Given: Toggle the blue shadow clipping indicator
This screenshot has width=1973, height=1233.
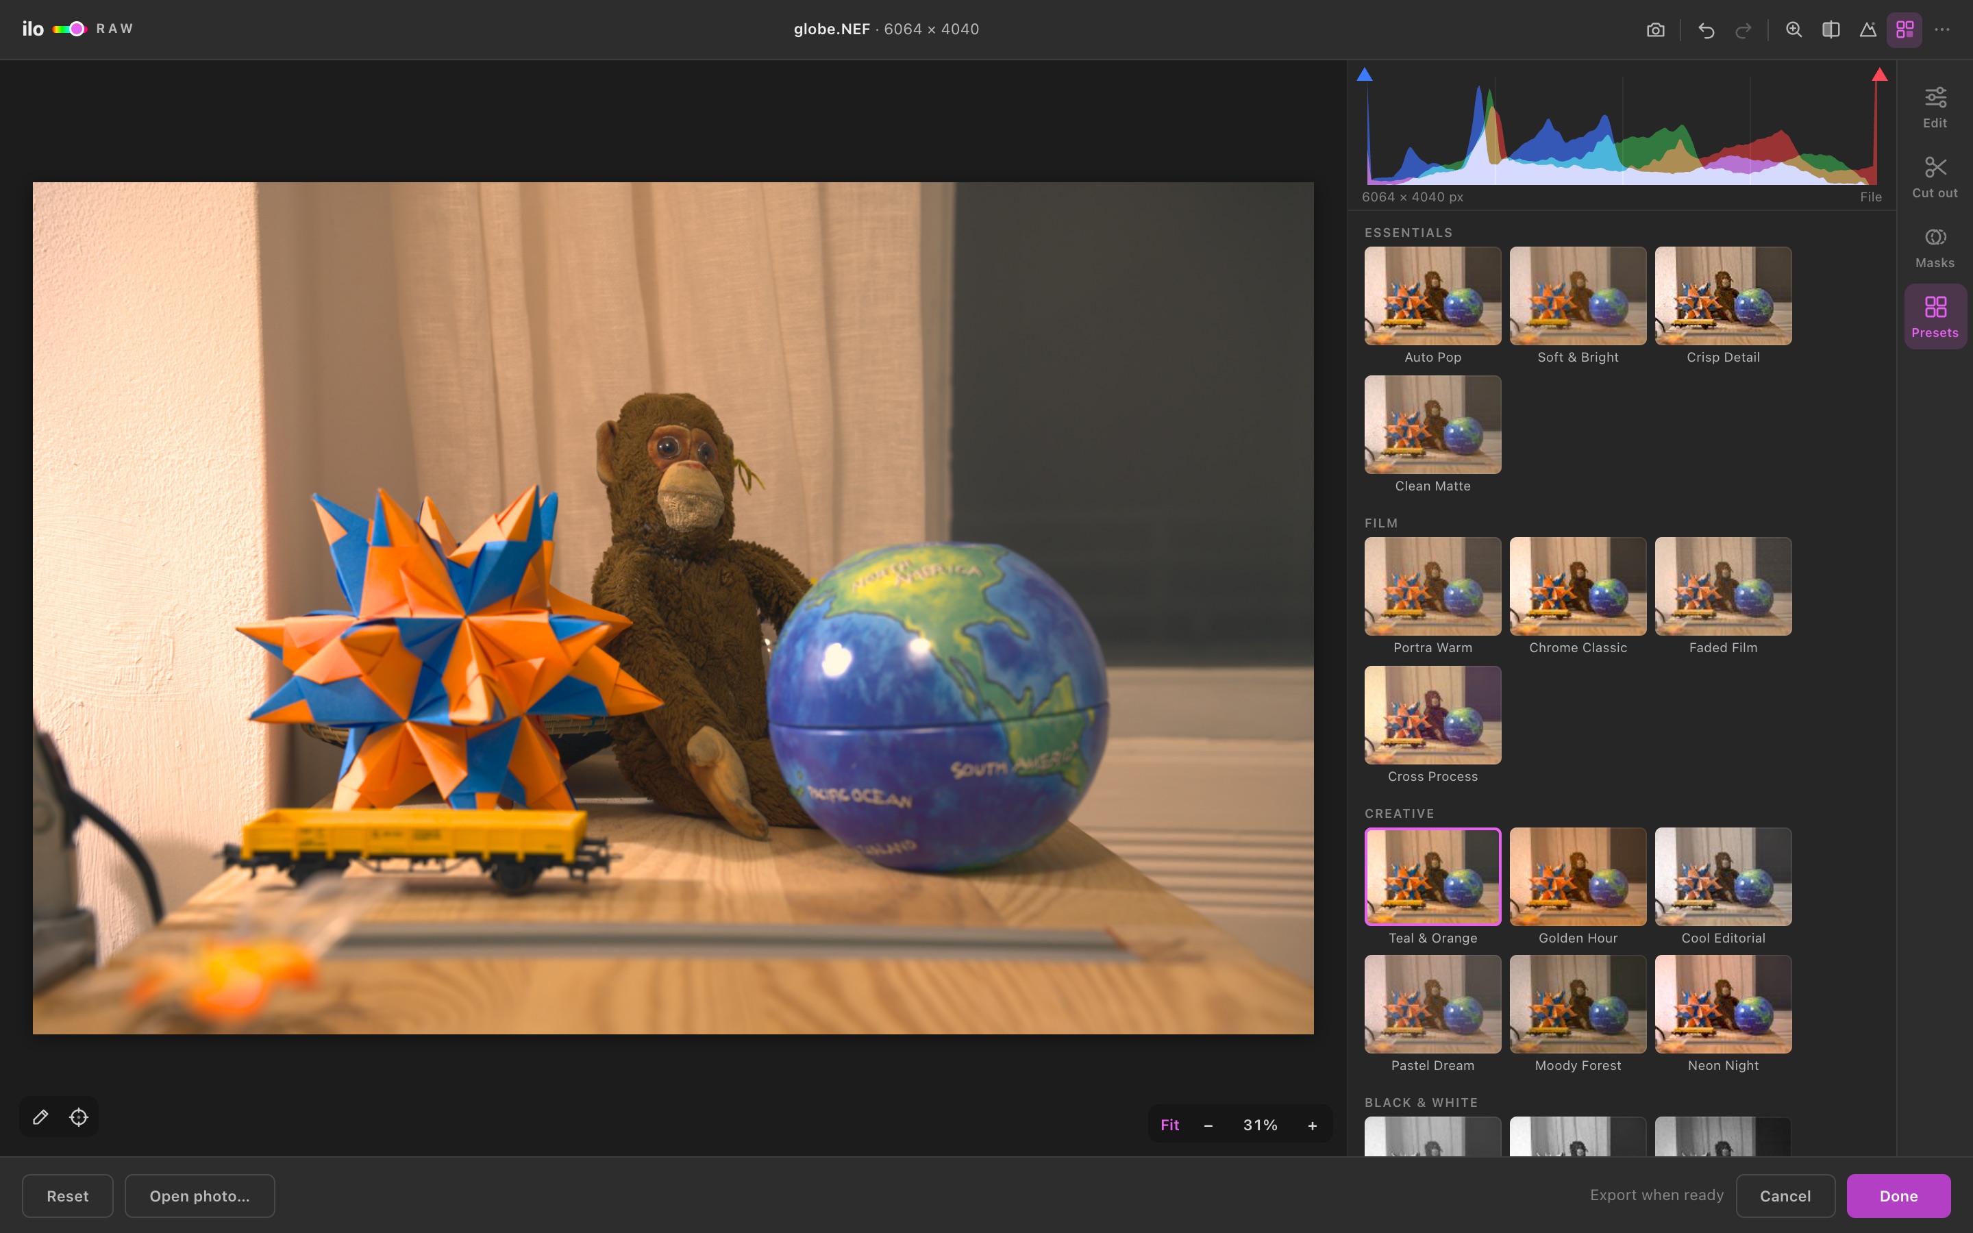Looking at the screenshot, I should 1364,75.
